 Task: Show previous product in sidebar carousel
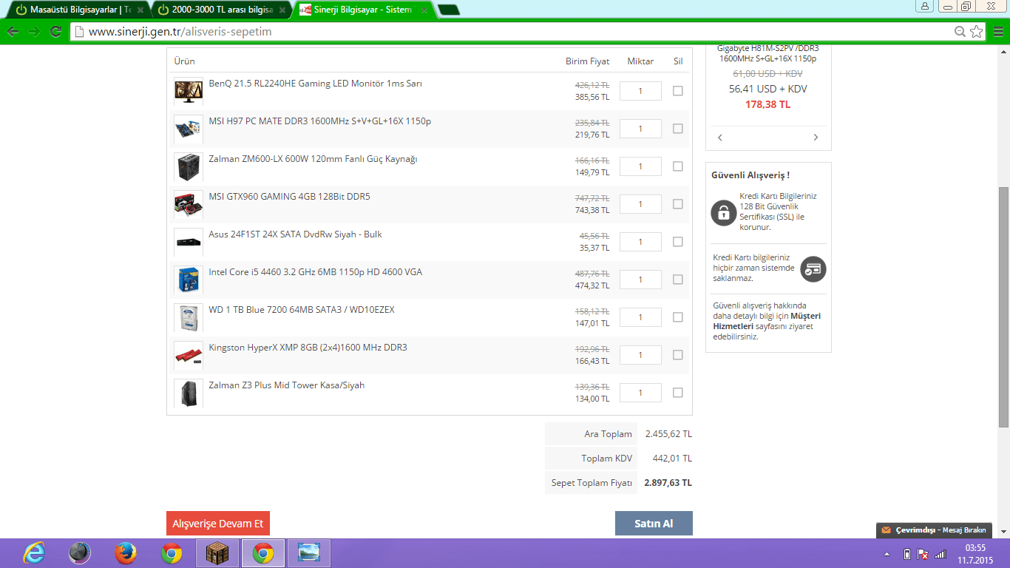721,138
